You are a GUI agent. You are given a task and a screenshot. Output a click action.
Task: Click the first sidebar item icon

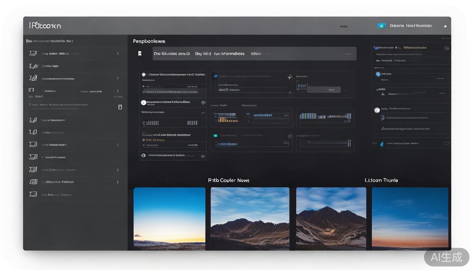pos(33,53)
